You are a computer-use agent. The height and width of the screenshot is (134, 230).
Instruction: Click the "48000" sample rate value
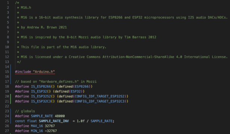(60, 116)
